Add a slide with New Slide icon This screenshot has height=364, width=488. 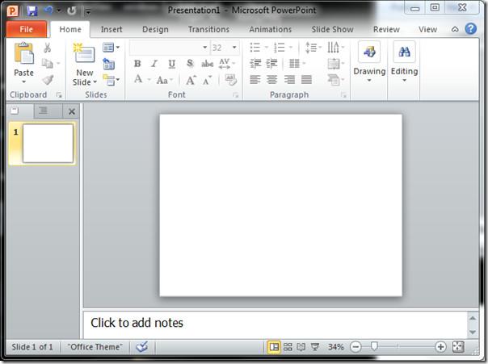click(84, 55)
